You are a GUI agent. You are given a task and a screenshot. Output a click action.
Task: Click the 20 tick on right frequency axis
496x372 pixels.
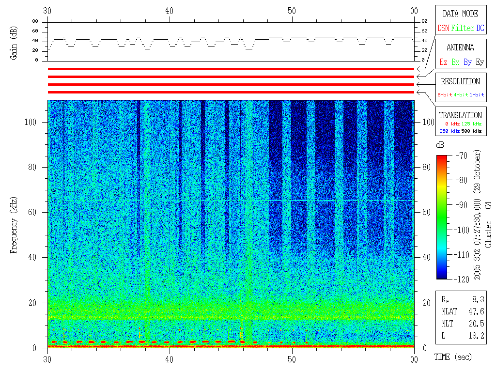(x=426, y=303)
